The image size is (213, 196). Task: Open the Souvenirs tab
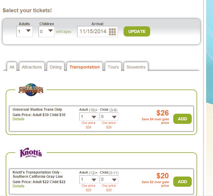(136, 67)
